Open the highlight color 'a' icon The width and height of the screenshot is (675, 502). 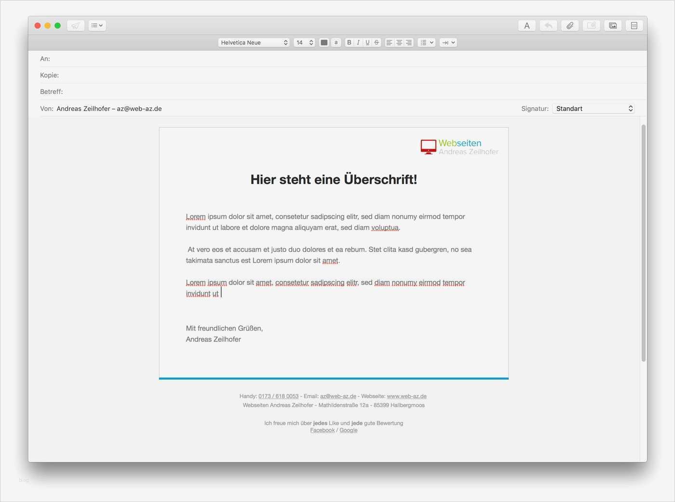336,42
